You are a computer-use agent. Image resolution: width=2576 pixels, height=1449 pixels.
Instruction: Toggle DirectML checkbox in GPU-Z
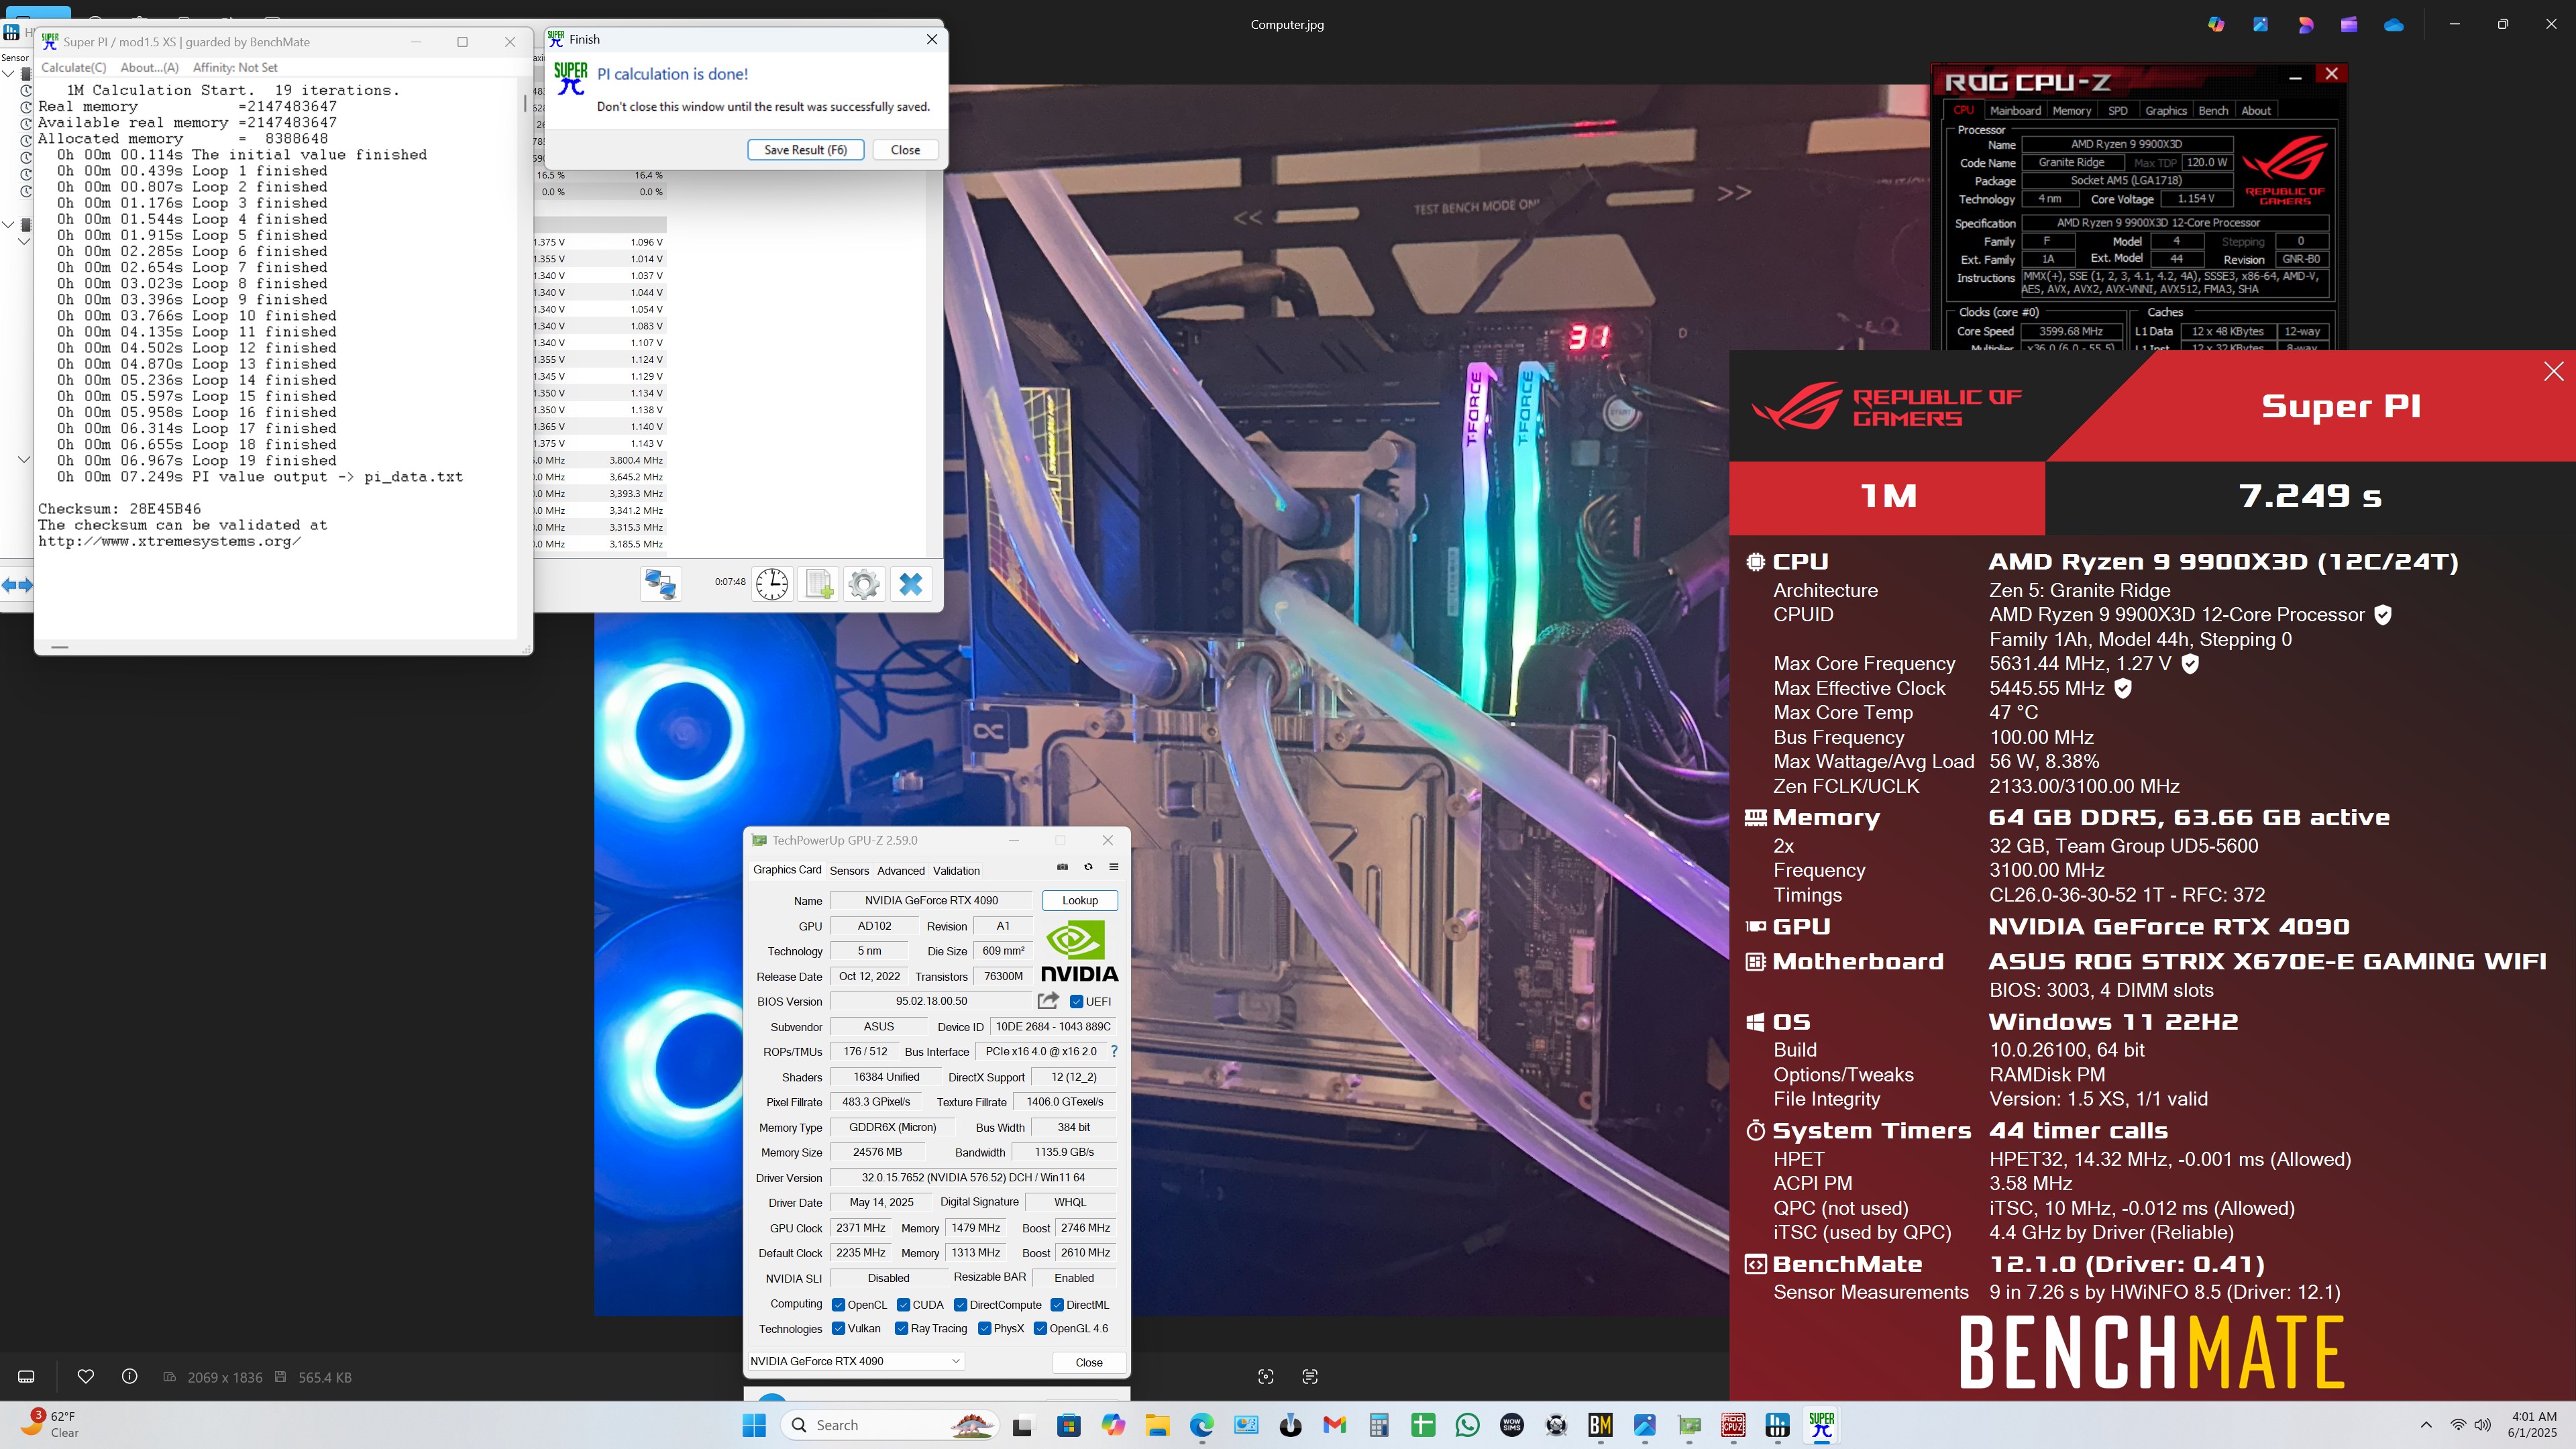point(1057,1305)
